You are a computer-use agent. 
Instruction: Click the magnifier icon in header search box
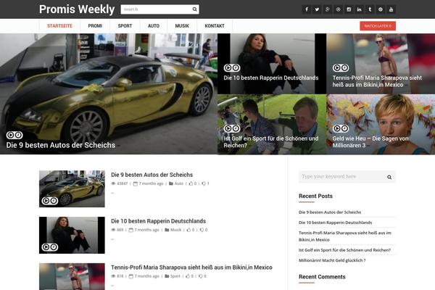point(195,9)
